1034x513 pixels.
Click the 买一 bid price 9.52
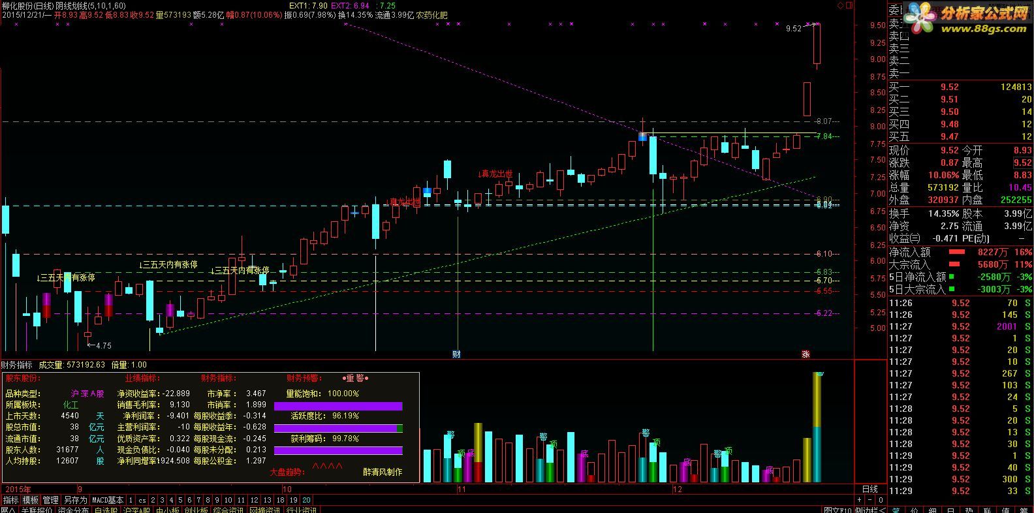(x=950, y=87)
